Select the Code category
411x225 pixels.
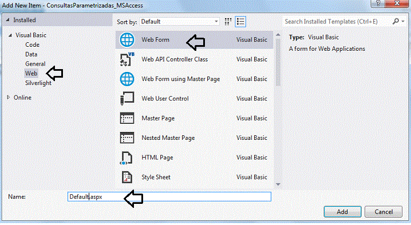tap(32, 45)
